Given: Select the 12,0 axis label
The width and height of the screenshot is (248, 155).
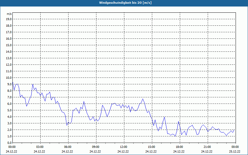Looking at the screenshot, I should point(9,65).
